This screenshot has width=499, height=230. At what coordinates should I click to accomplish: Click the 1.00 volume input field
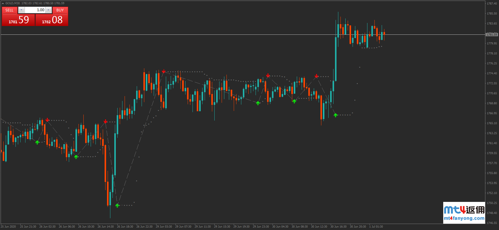pyautogui.click(x=35, y=10)
